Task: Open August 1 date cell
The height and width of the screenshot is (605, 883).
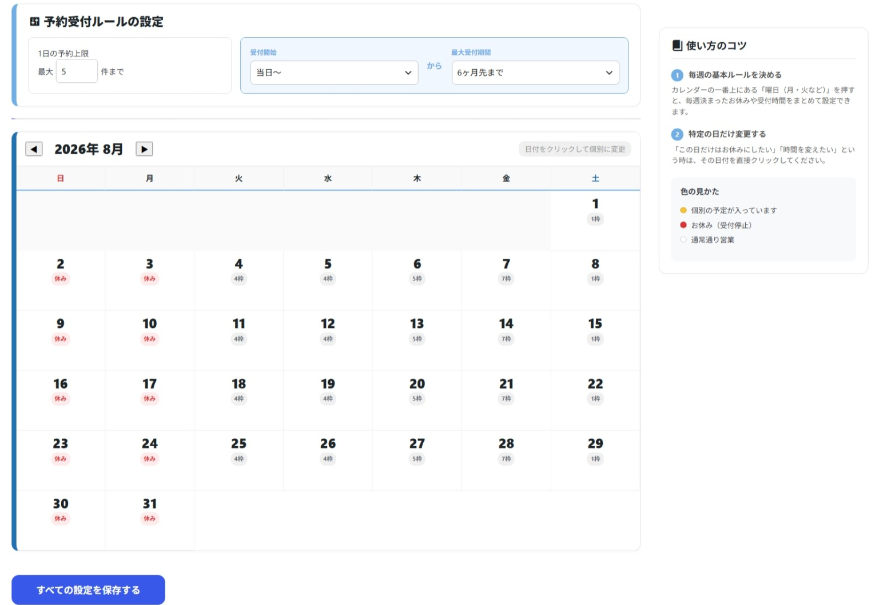Action: click(595, 221)
